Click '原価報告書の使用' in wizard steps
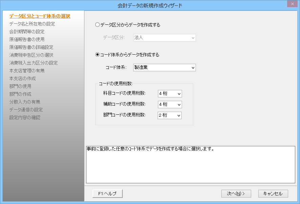The image size is (300, 204). [x=27, y=39]
